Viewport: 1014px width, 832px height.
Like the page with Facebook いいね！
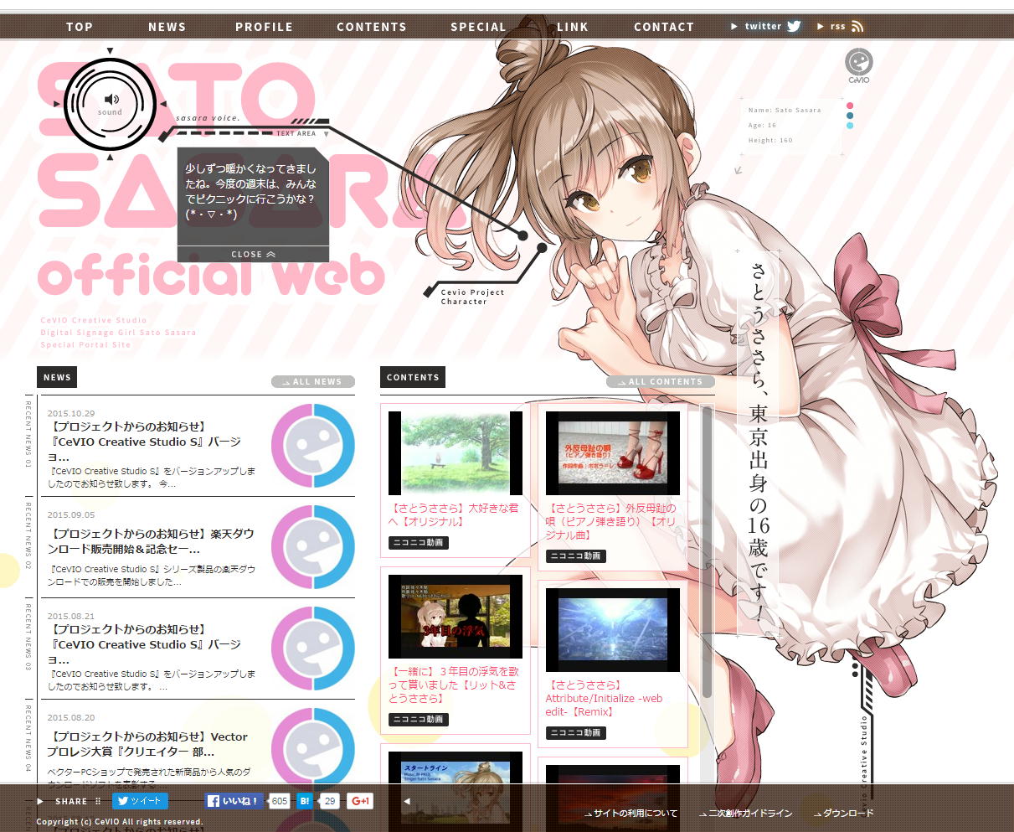234,801
